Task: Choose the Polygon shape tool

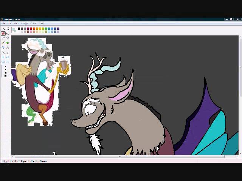Action: click(x=8, y=57)
